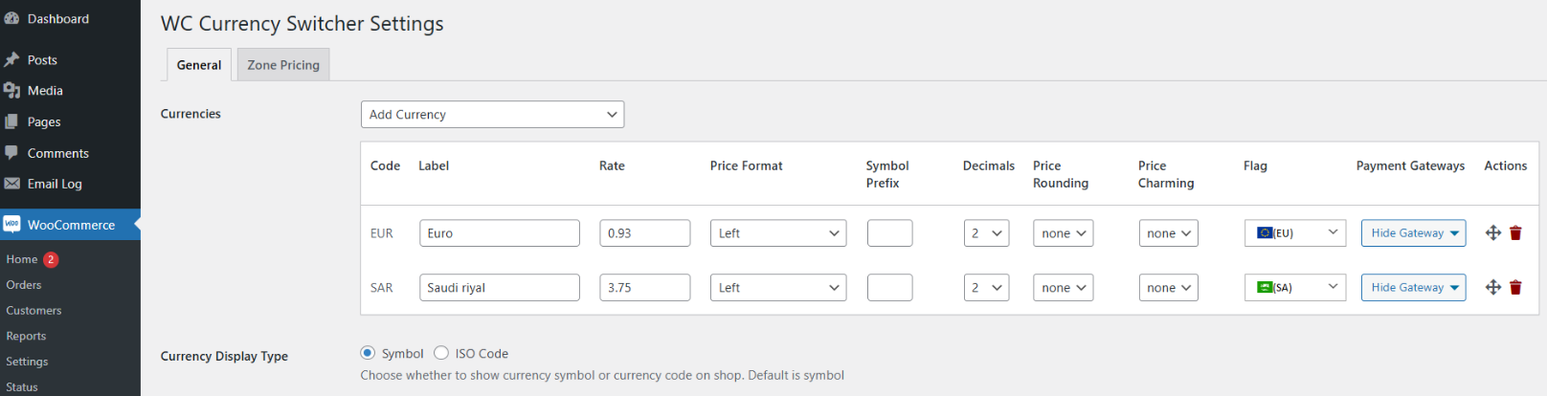Delete the EUR currency row
1547x396 pixels.
pos(1515,232)
